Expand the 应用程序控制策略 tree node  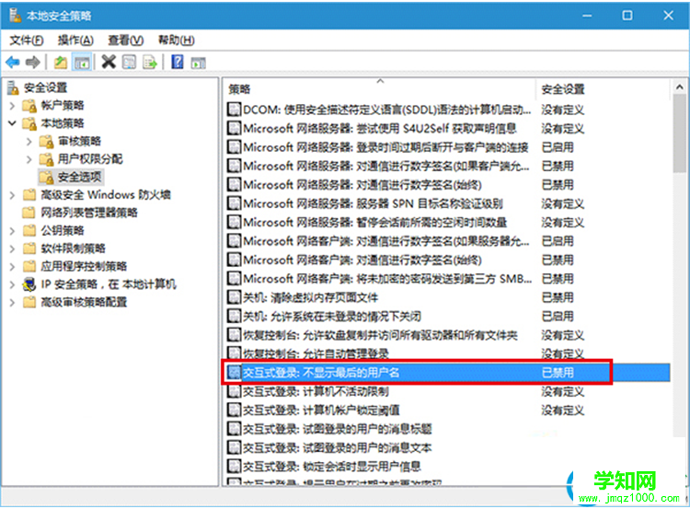tap(12, 266)
